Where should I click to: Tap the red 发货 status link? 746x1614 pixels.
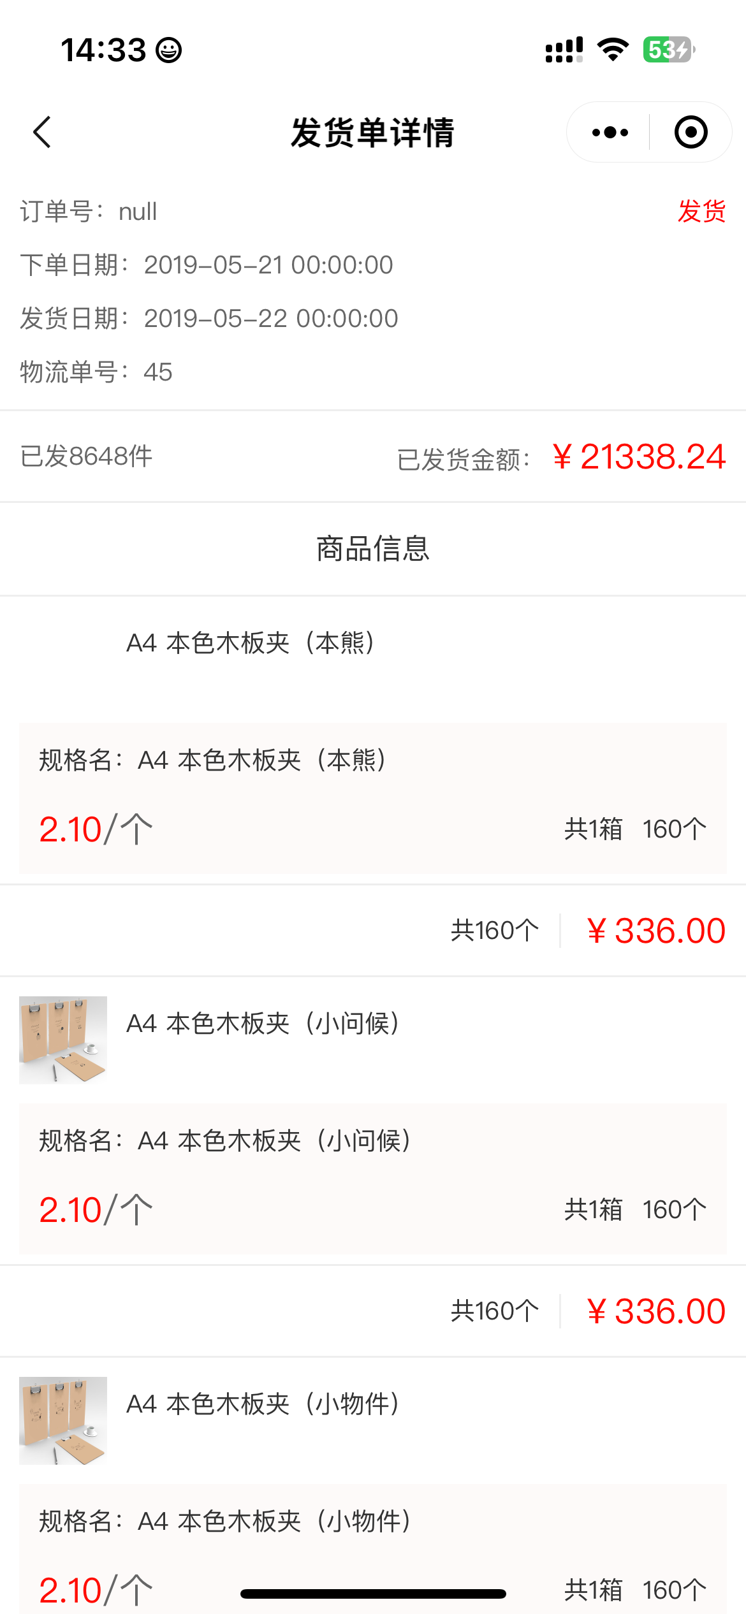tap(701, 212)
